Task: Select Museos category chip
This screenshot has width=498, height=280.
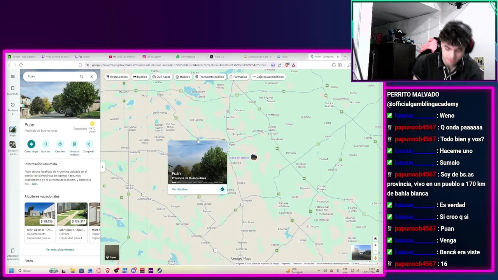Action: tap(182, 77)
